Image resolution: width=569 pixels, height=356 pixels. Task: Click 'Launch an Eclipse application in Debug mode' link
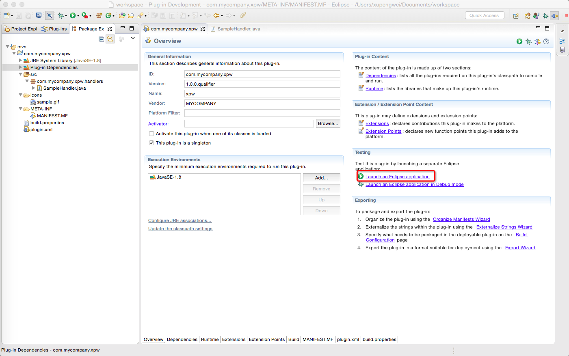click(x=414, y=184)
